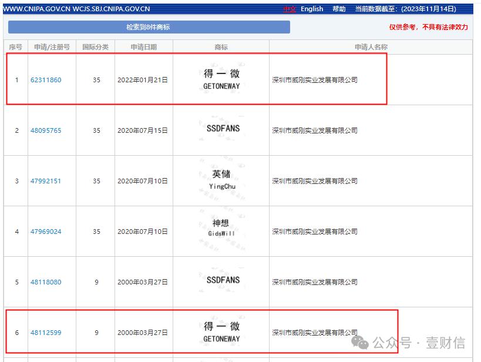Open application number 48118080
Viewport: 481px width, 362px height.
[x=46, y=282]
